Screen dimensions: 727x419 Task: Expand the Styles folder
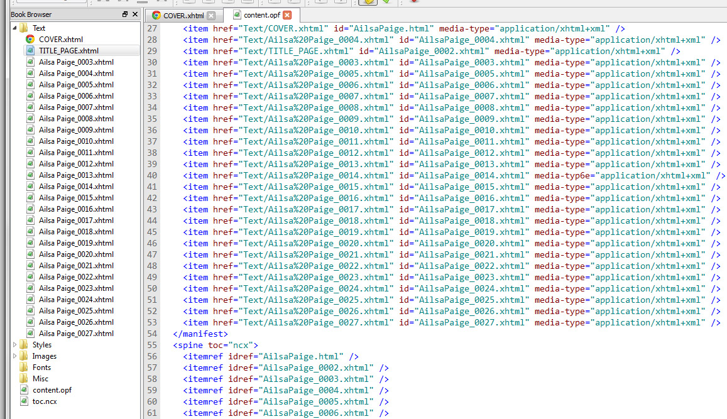coord(14,345)
